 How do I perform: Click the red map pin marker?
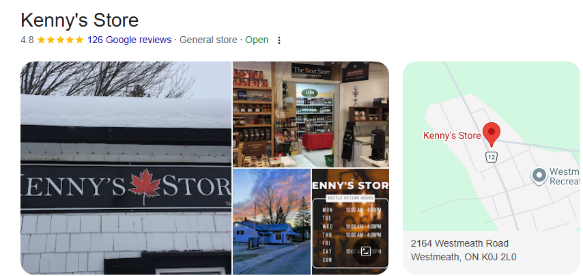[x=491, y=135]
